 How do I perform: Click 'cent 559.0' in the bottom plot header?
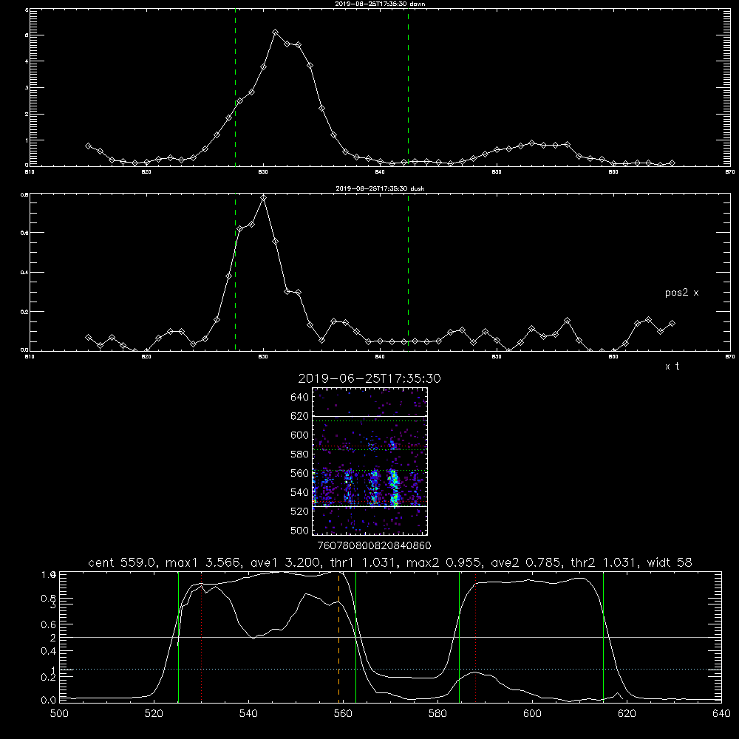click(x=120, y=562)
